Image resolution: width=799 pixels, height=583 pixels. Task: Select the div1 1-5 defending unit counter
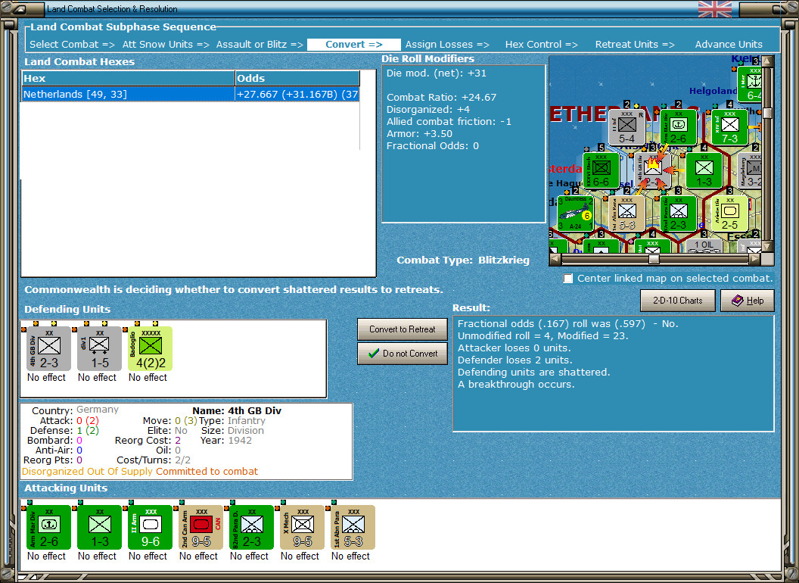[x=99, y=349]
